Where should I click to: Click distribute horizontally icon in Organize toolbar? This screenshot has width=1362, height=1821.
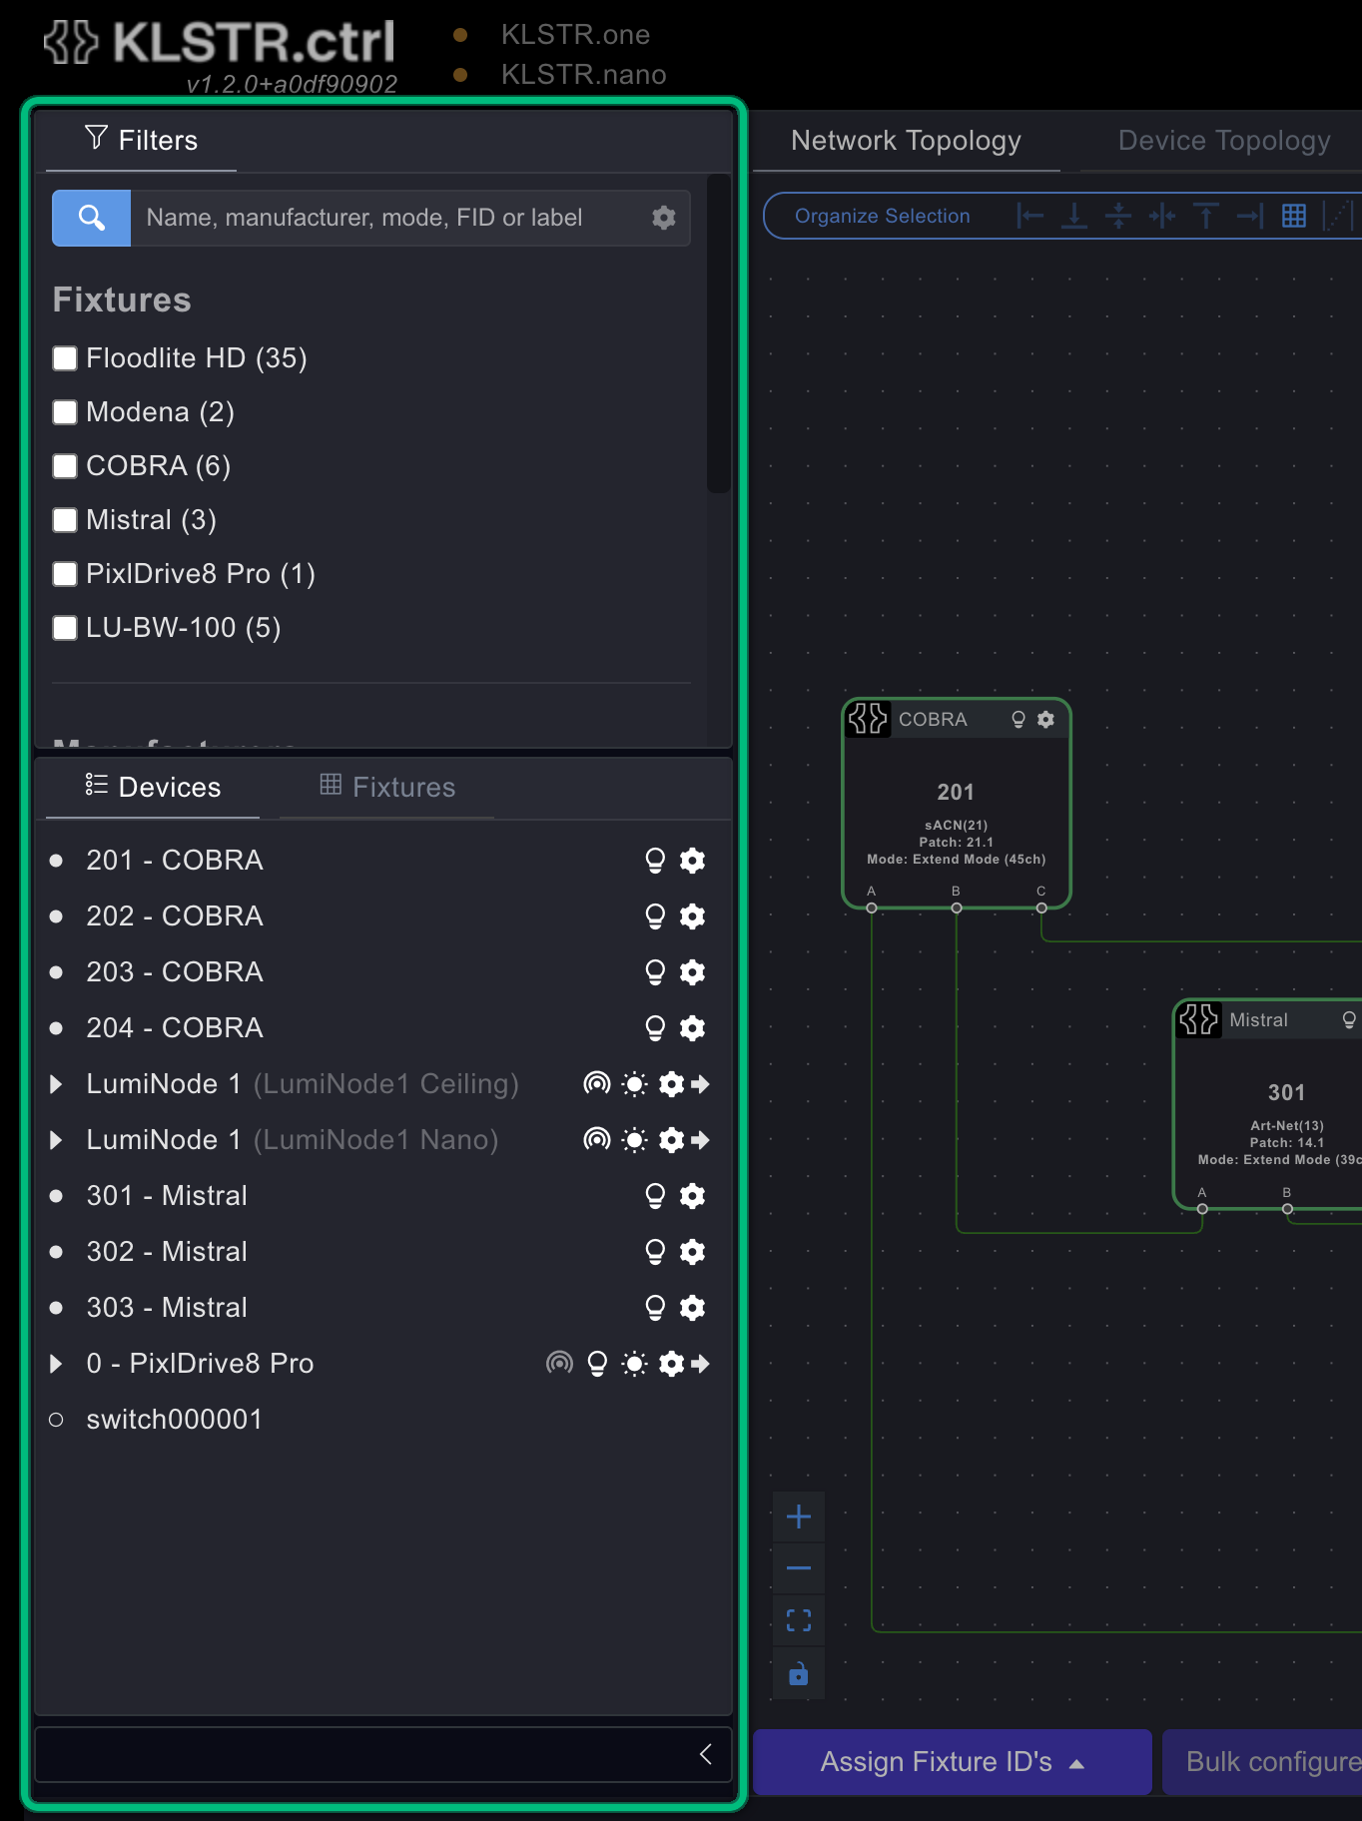1162,216
